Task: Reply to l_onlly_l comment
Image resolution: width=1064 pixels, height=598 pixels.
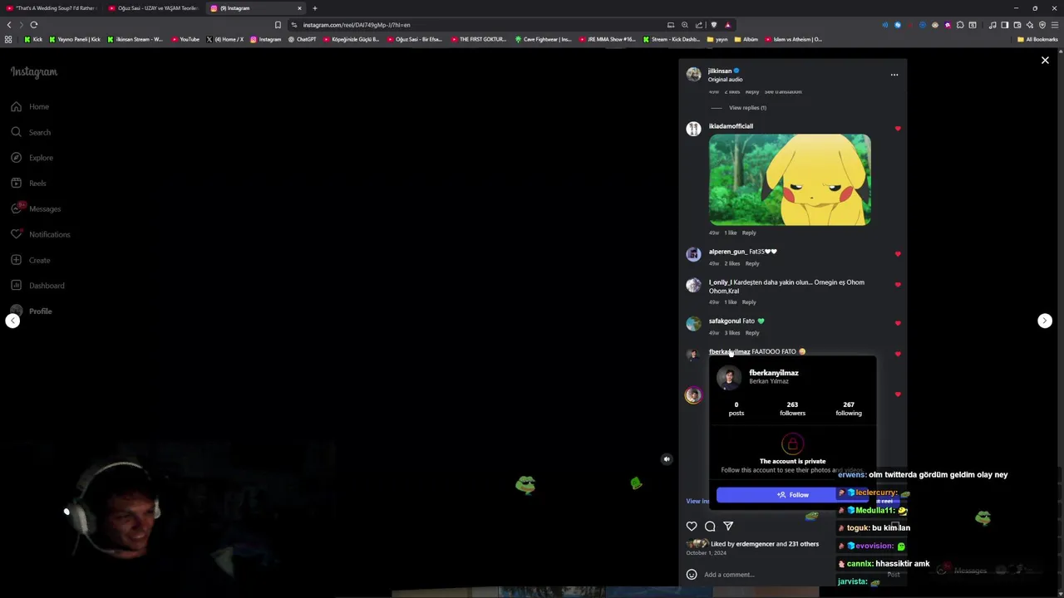Action: 749,302
